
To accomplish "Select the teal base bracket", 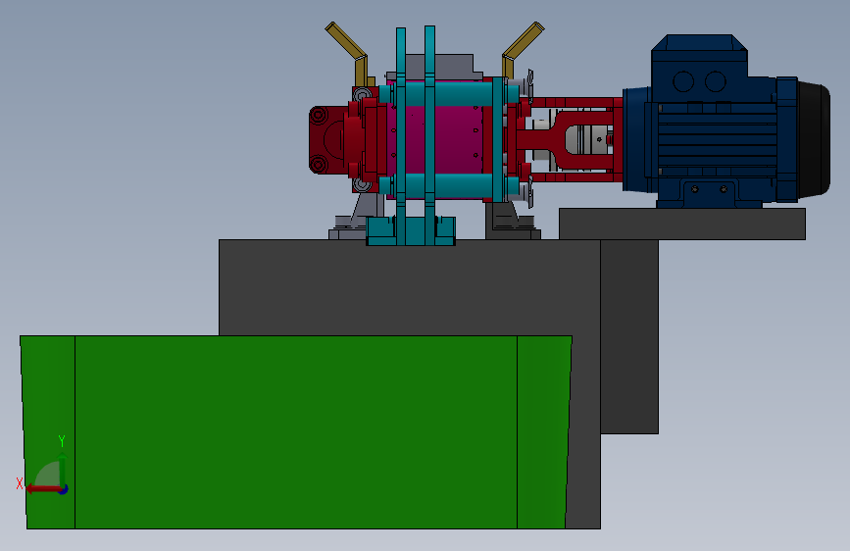I will coord(411,231).
